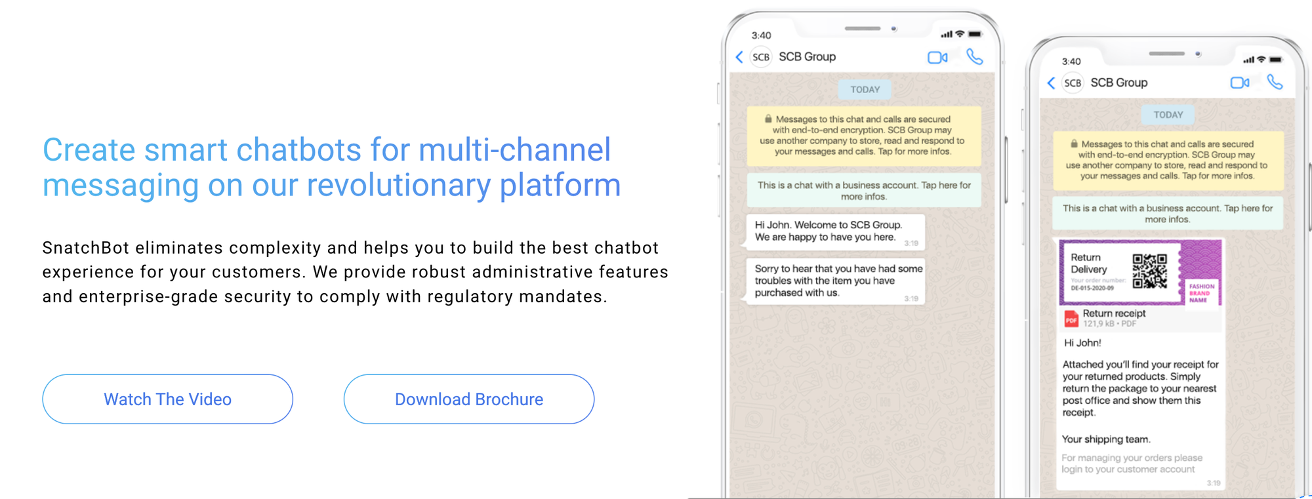Tap business account notice in right phone

point(1168,214)
